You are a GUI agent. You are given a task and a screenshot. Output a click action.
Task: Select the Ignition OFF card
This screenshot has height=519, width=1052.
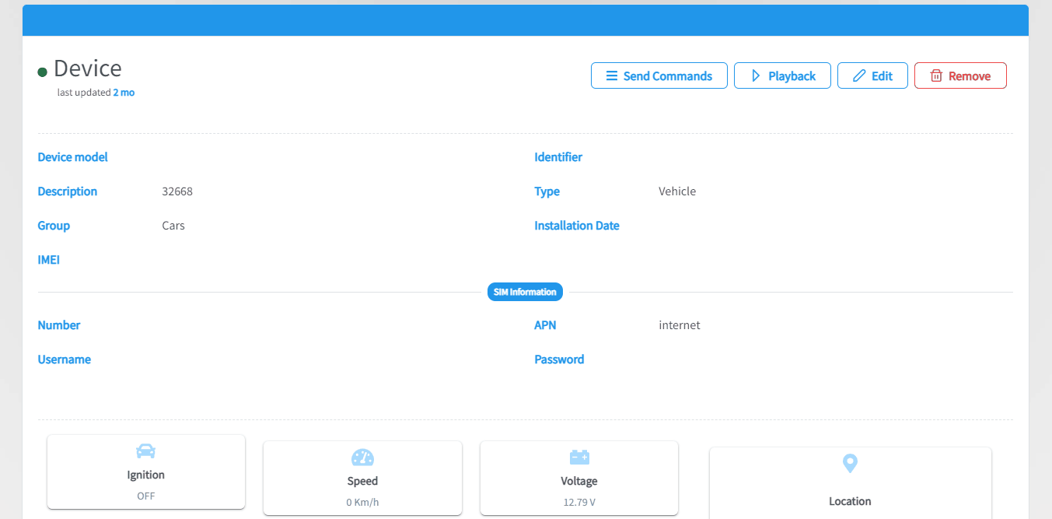[146, 472]
